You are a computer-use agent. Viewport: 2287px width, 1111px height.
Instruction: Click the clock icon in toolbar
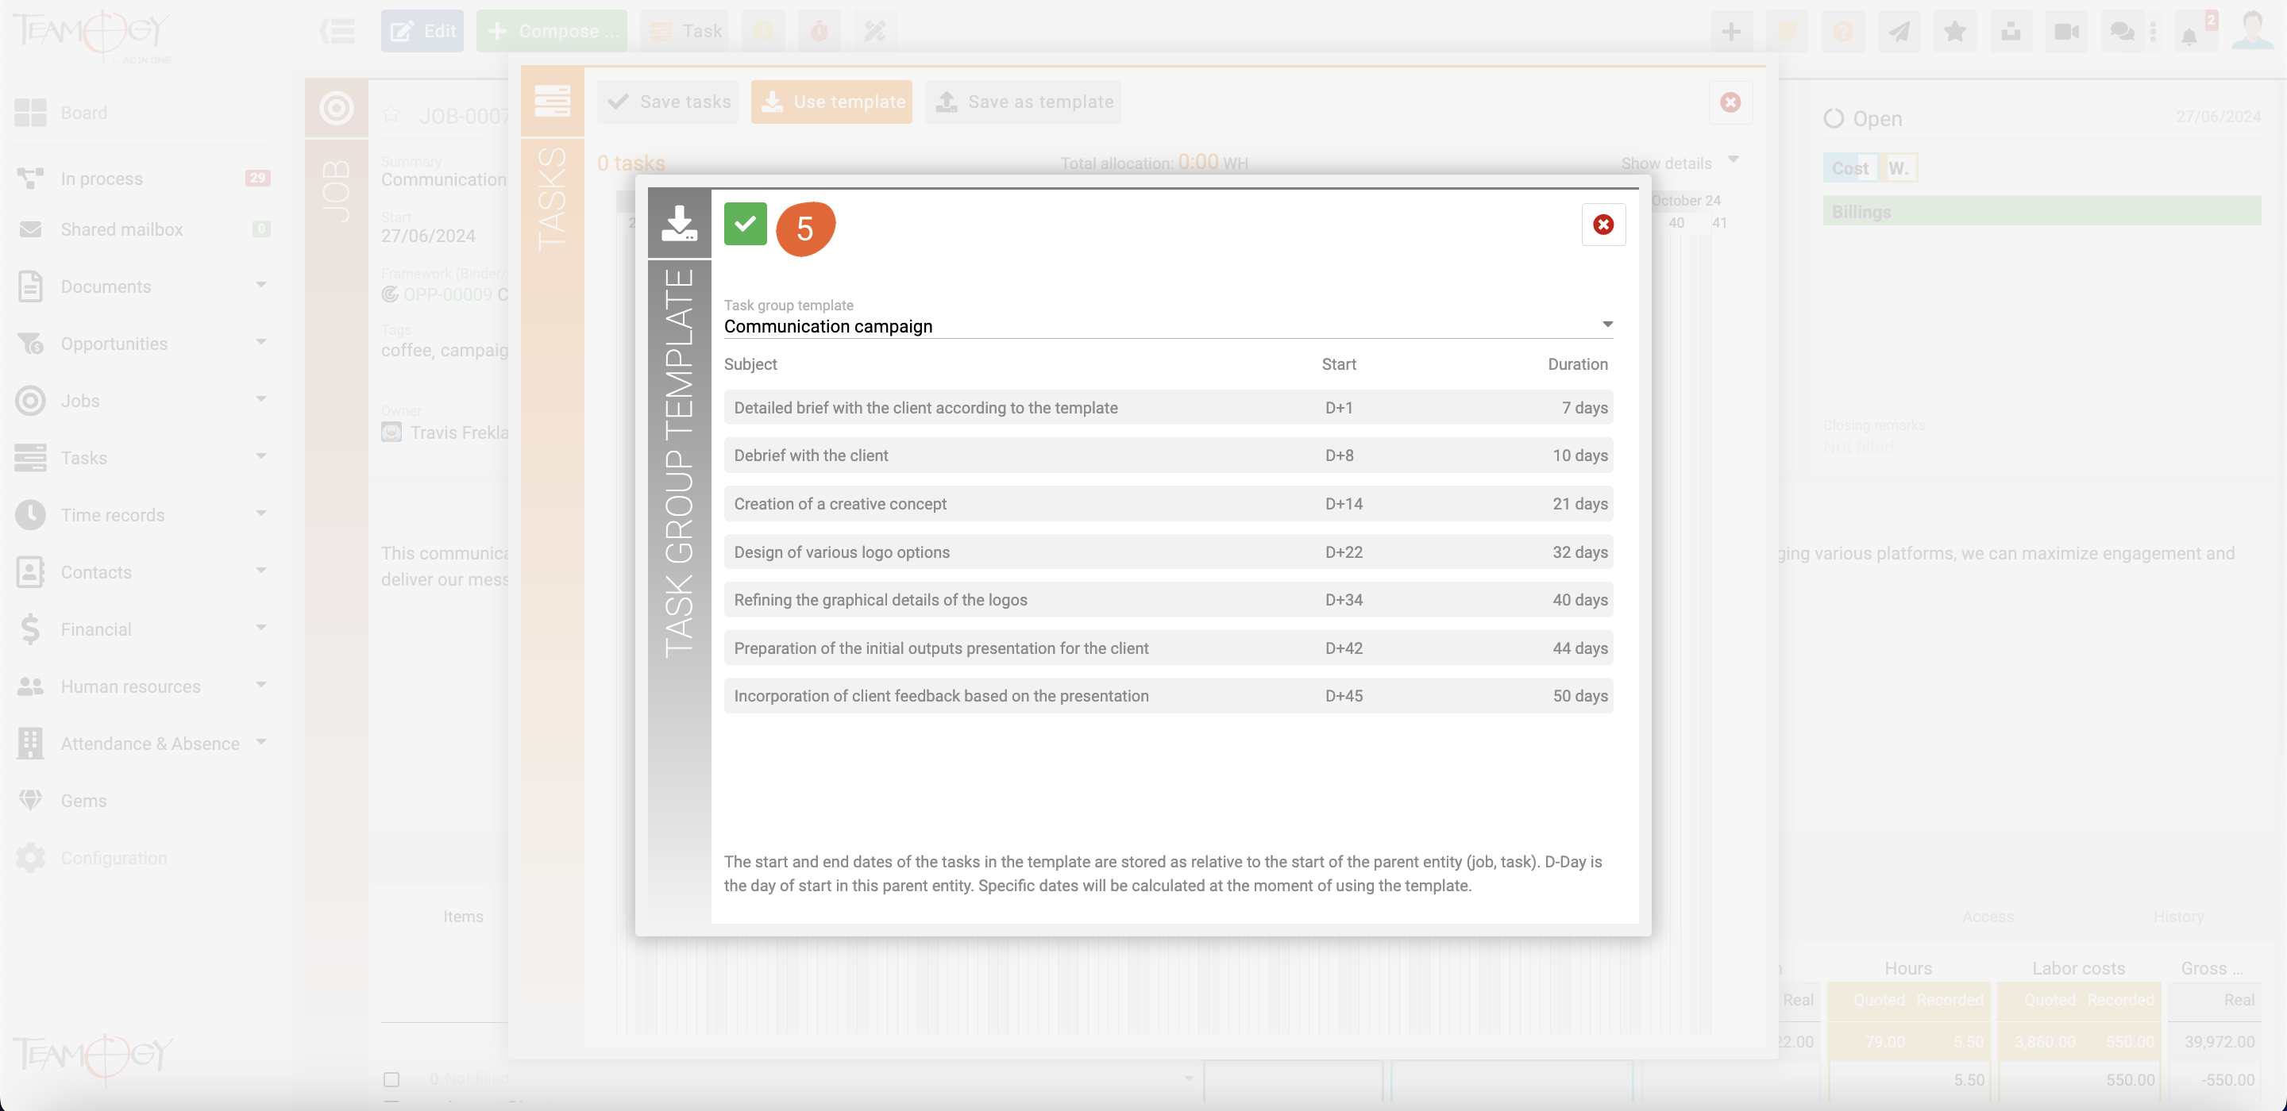click(x=762, y=31)
